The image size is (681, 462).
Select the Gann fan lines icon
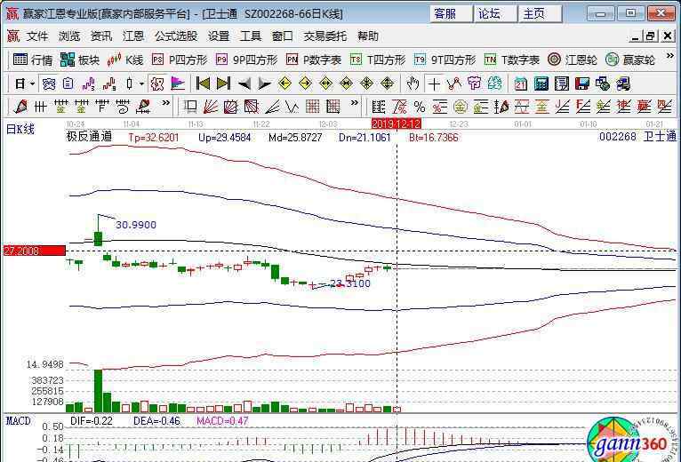click(211, 106)
